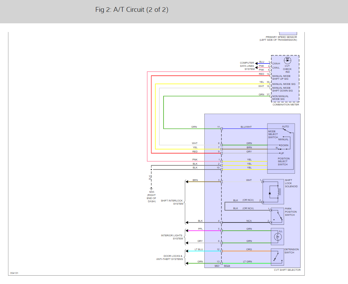The image size is (348, 284).
Task: Click the 'M57' connector label
Action: pos(217,266)
